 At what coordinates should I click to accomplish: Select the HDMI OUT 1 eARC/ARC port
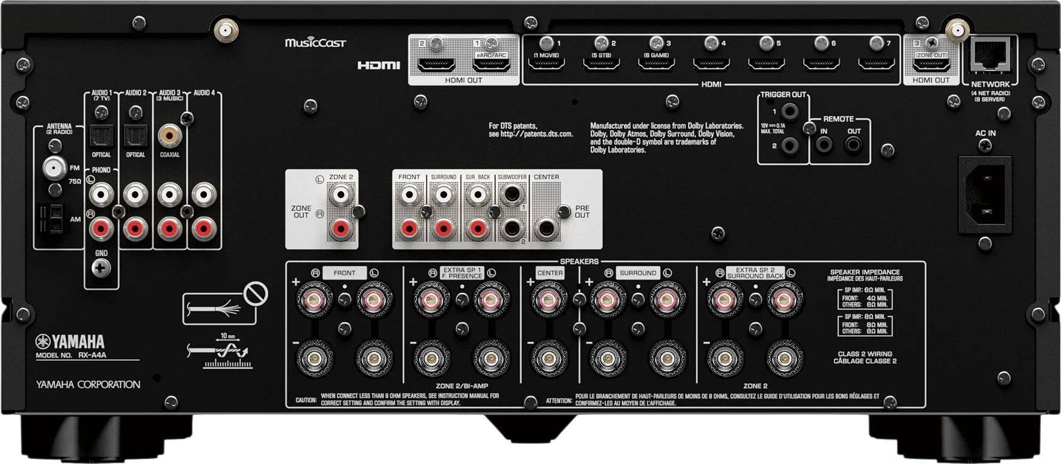point(491,64)
